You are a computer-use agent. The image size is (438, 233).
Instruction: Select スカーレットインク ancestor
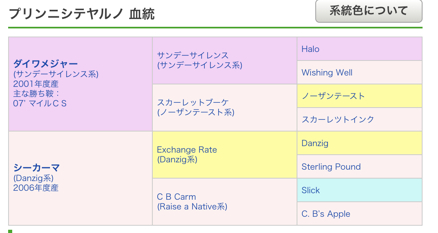click(x=338, y=119)
